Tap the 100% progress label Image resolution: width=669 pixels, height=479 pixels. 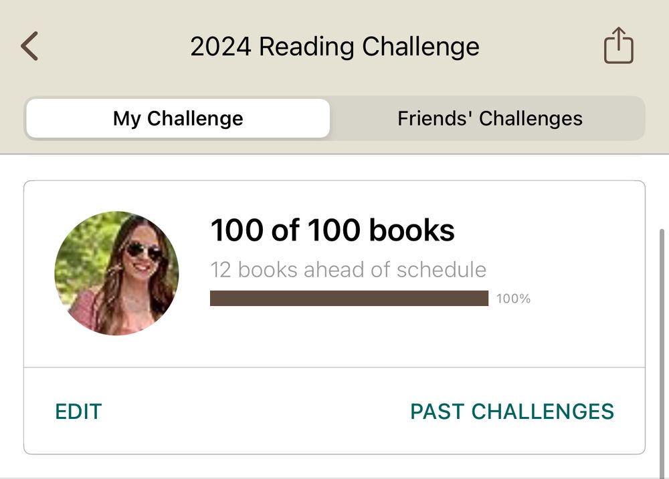tap(513, 299)
